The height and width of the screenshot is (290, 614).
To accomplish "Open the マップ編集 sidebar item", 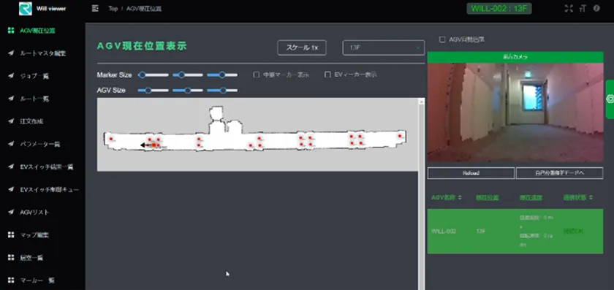I will (34, 235).
